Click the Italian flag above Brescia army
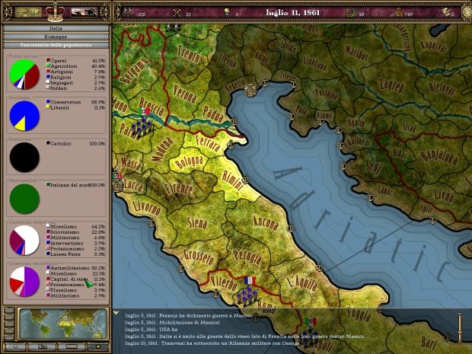The width and height of the screenshot is (472, 354). (144, 111)
